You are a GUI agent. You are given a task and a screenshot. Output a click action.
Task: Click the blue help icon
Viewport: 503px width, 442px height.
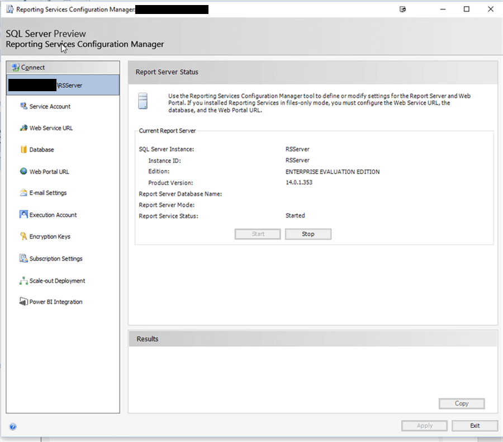[13, 426]
